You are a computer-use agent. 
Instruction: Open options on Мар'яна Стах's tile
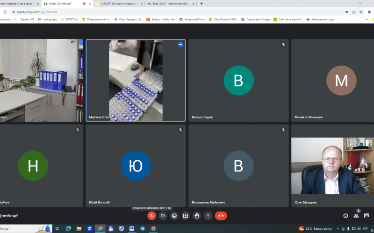(x=180, y=44)
